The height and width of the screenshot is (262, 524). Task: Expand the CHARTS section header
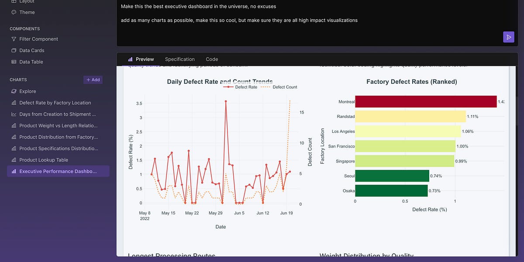17,79
